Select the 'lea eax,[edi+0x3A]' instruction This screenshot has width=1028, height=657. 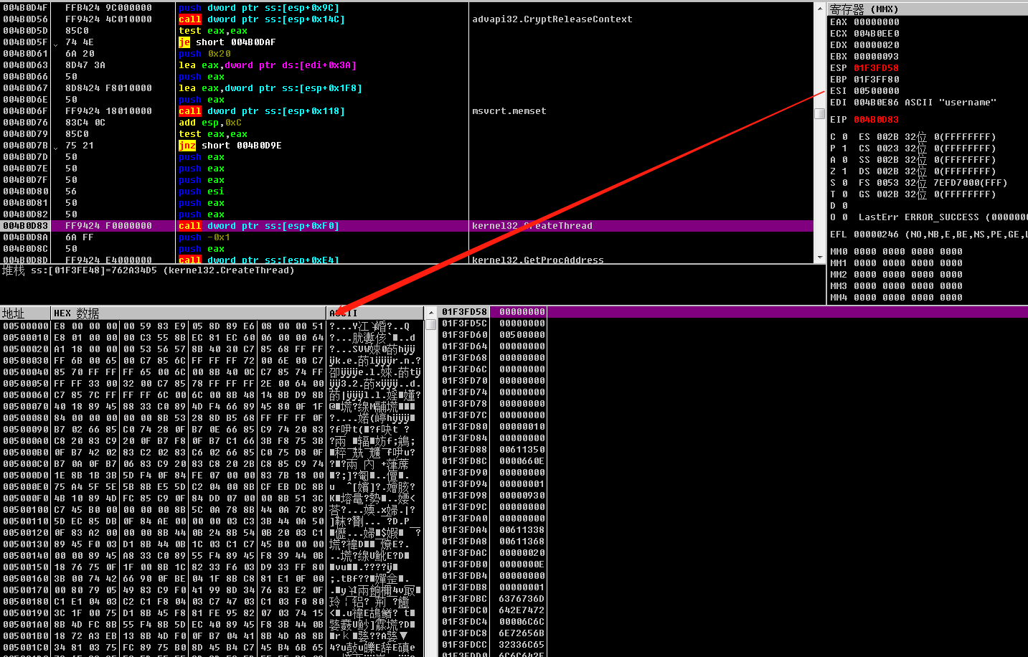[x=268, y=65]
